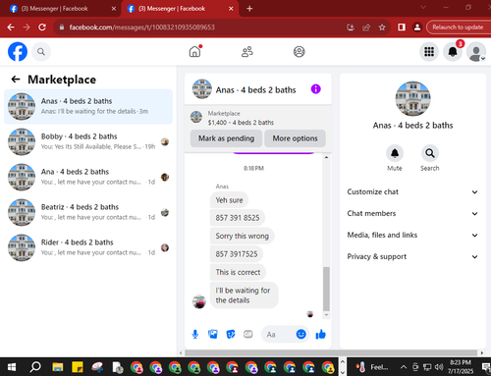Click the horizontal page scrollbar
491x376 pixels.
coord(331,352)
